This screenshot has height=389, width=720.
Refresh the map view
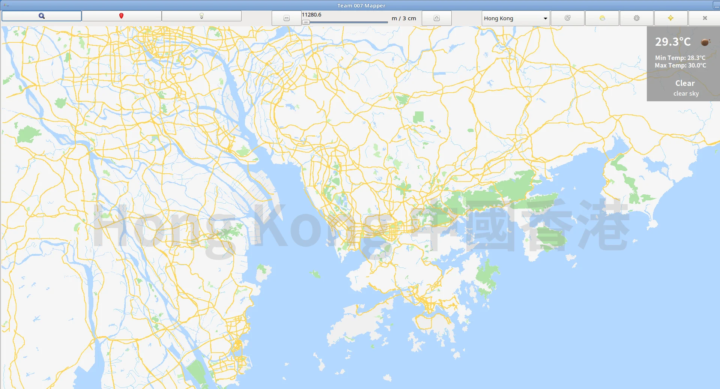[x=567, y=18]
